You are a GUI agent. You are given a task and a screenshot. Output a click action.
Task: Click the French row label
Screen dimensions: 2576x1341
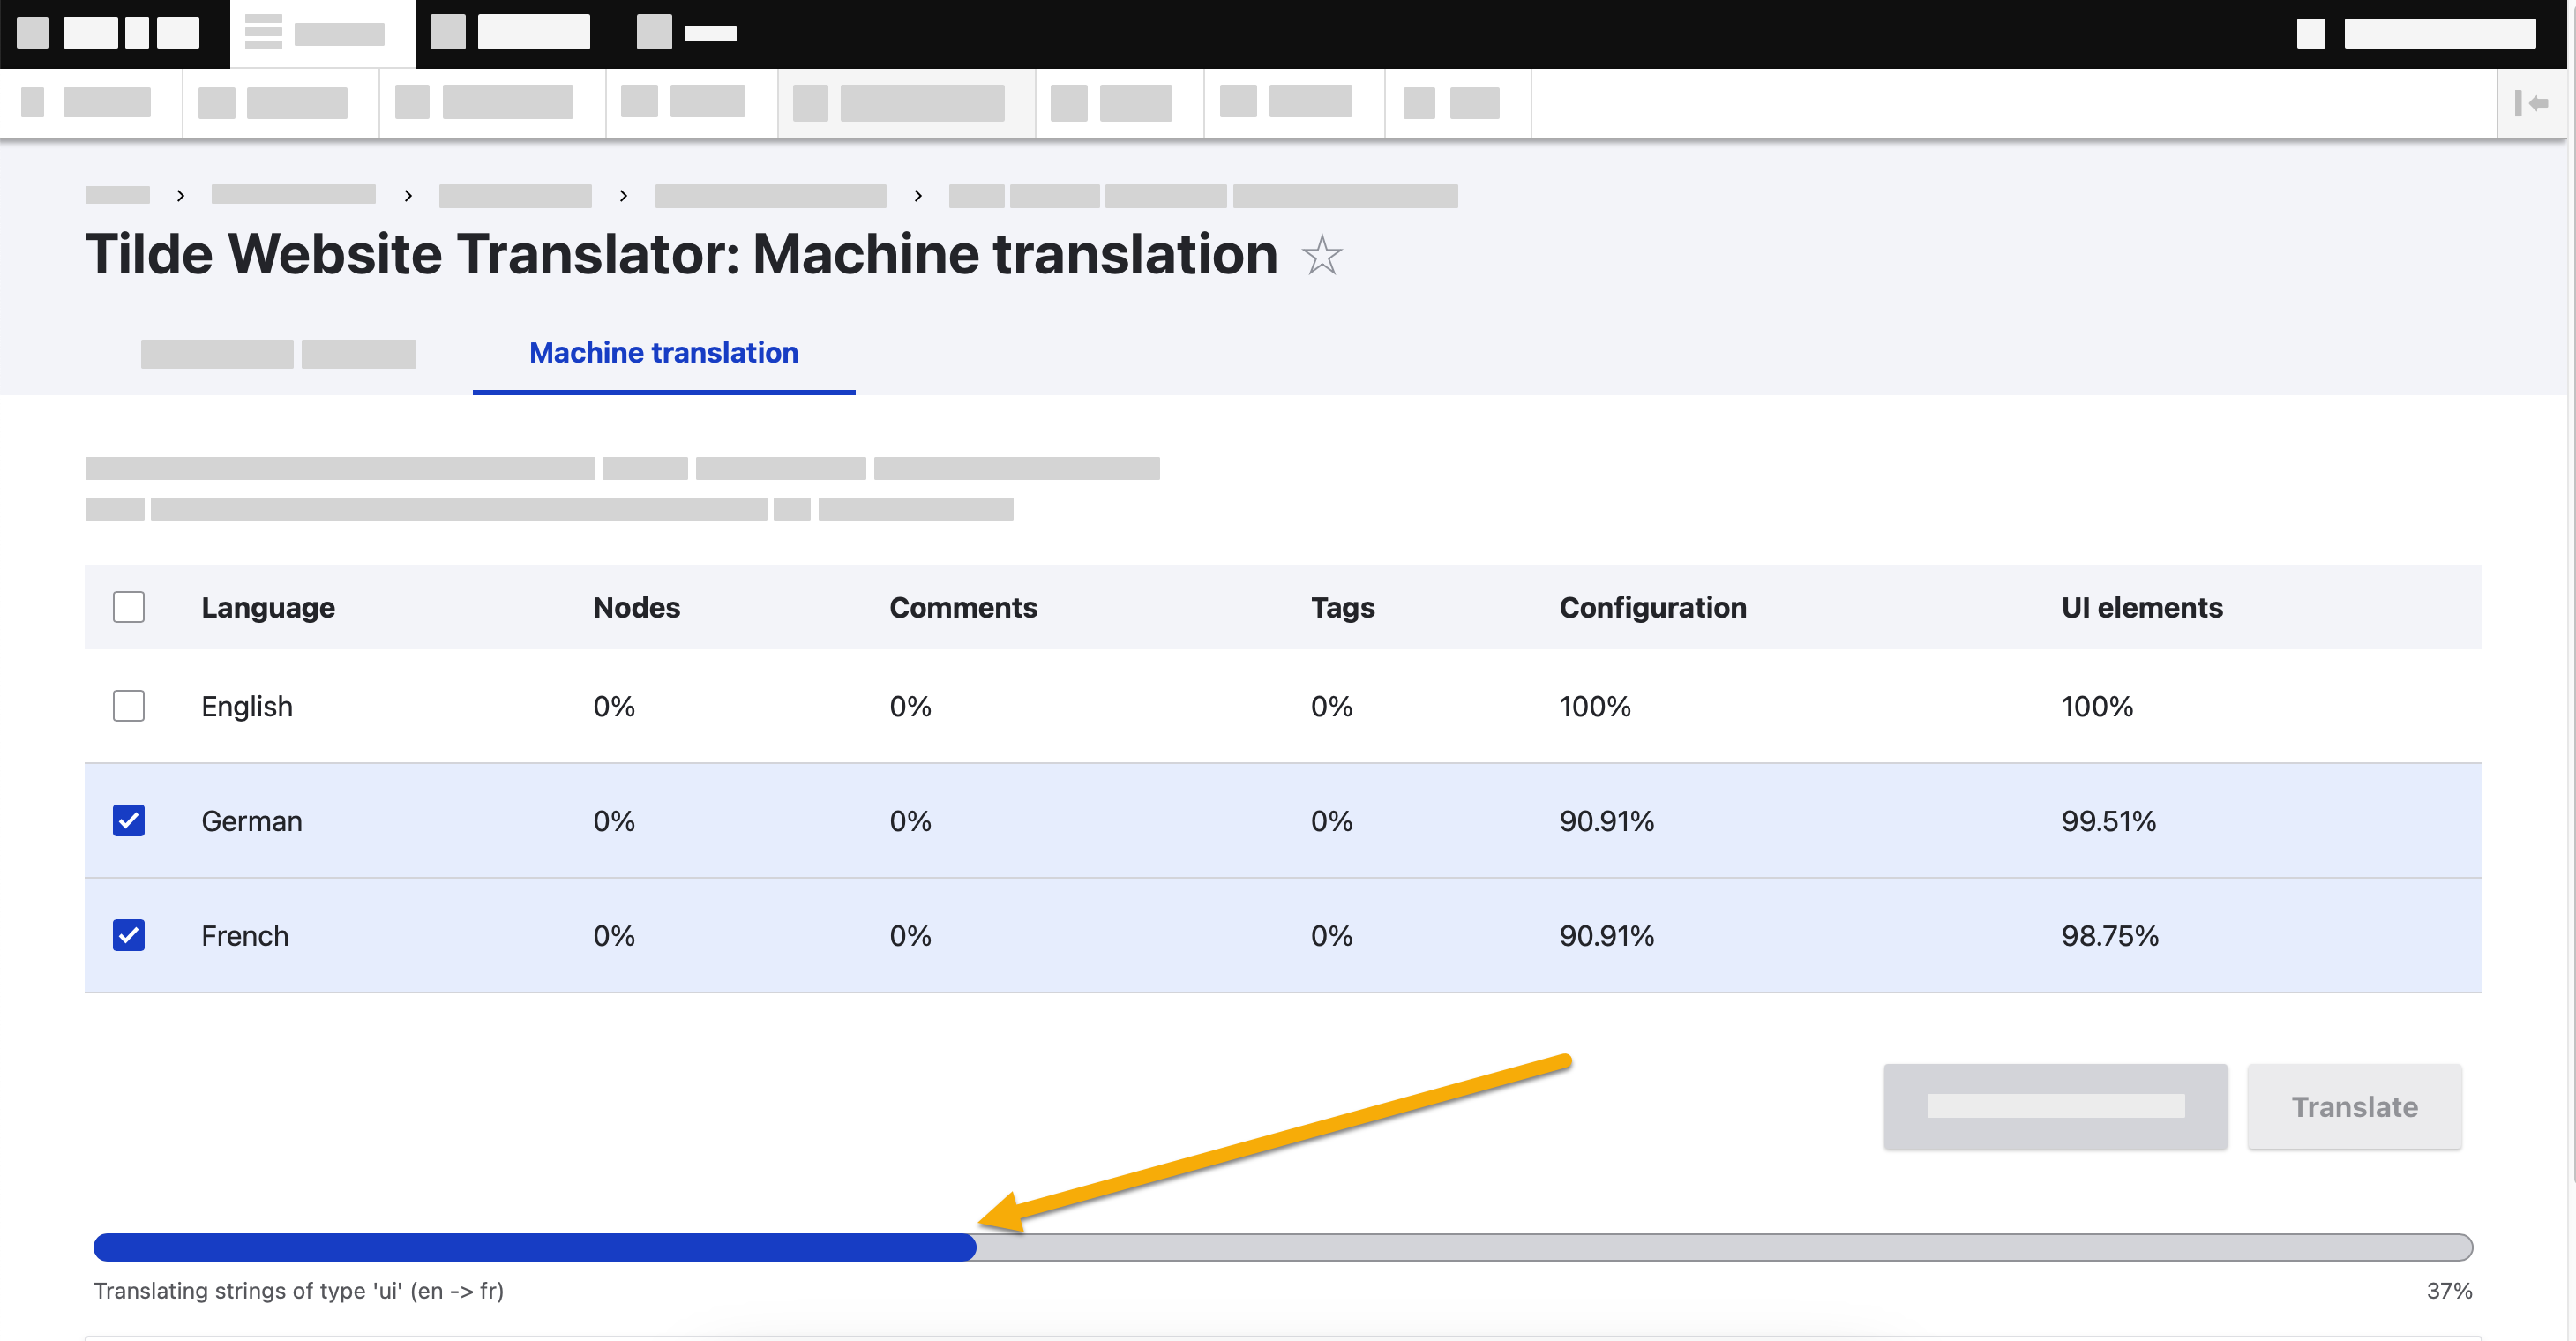click(245, 935)
